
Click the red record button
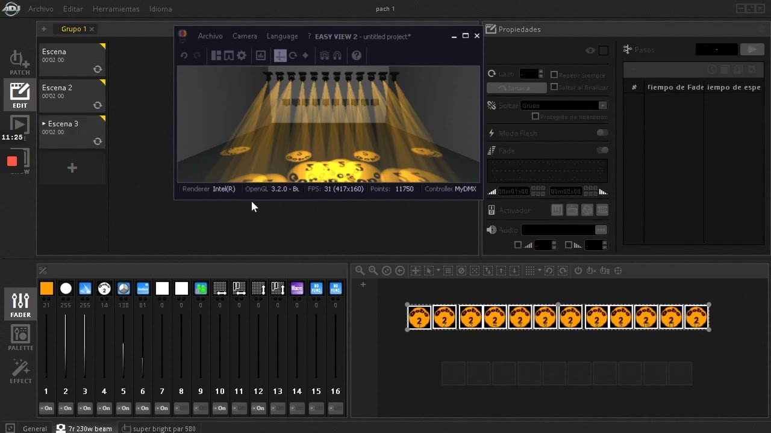pos(12,161)
